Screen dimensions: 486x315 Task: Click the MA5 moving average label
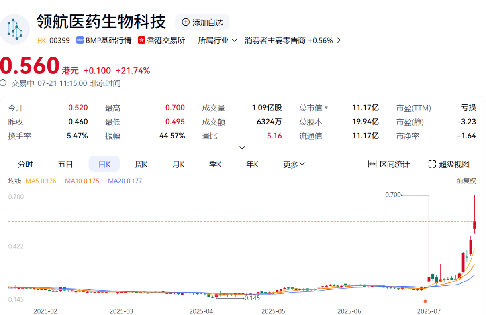pos(41,181)
